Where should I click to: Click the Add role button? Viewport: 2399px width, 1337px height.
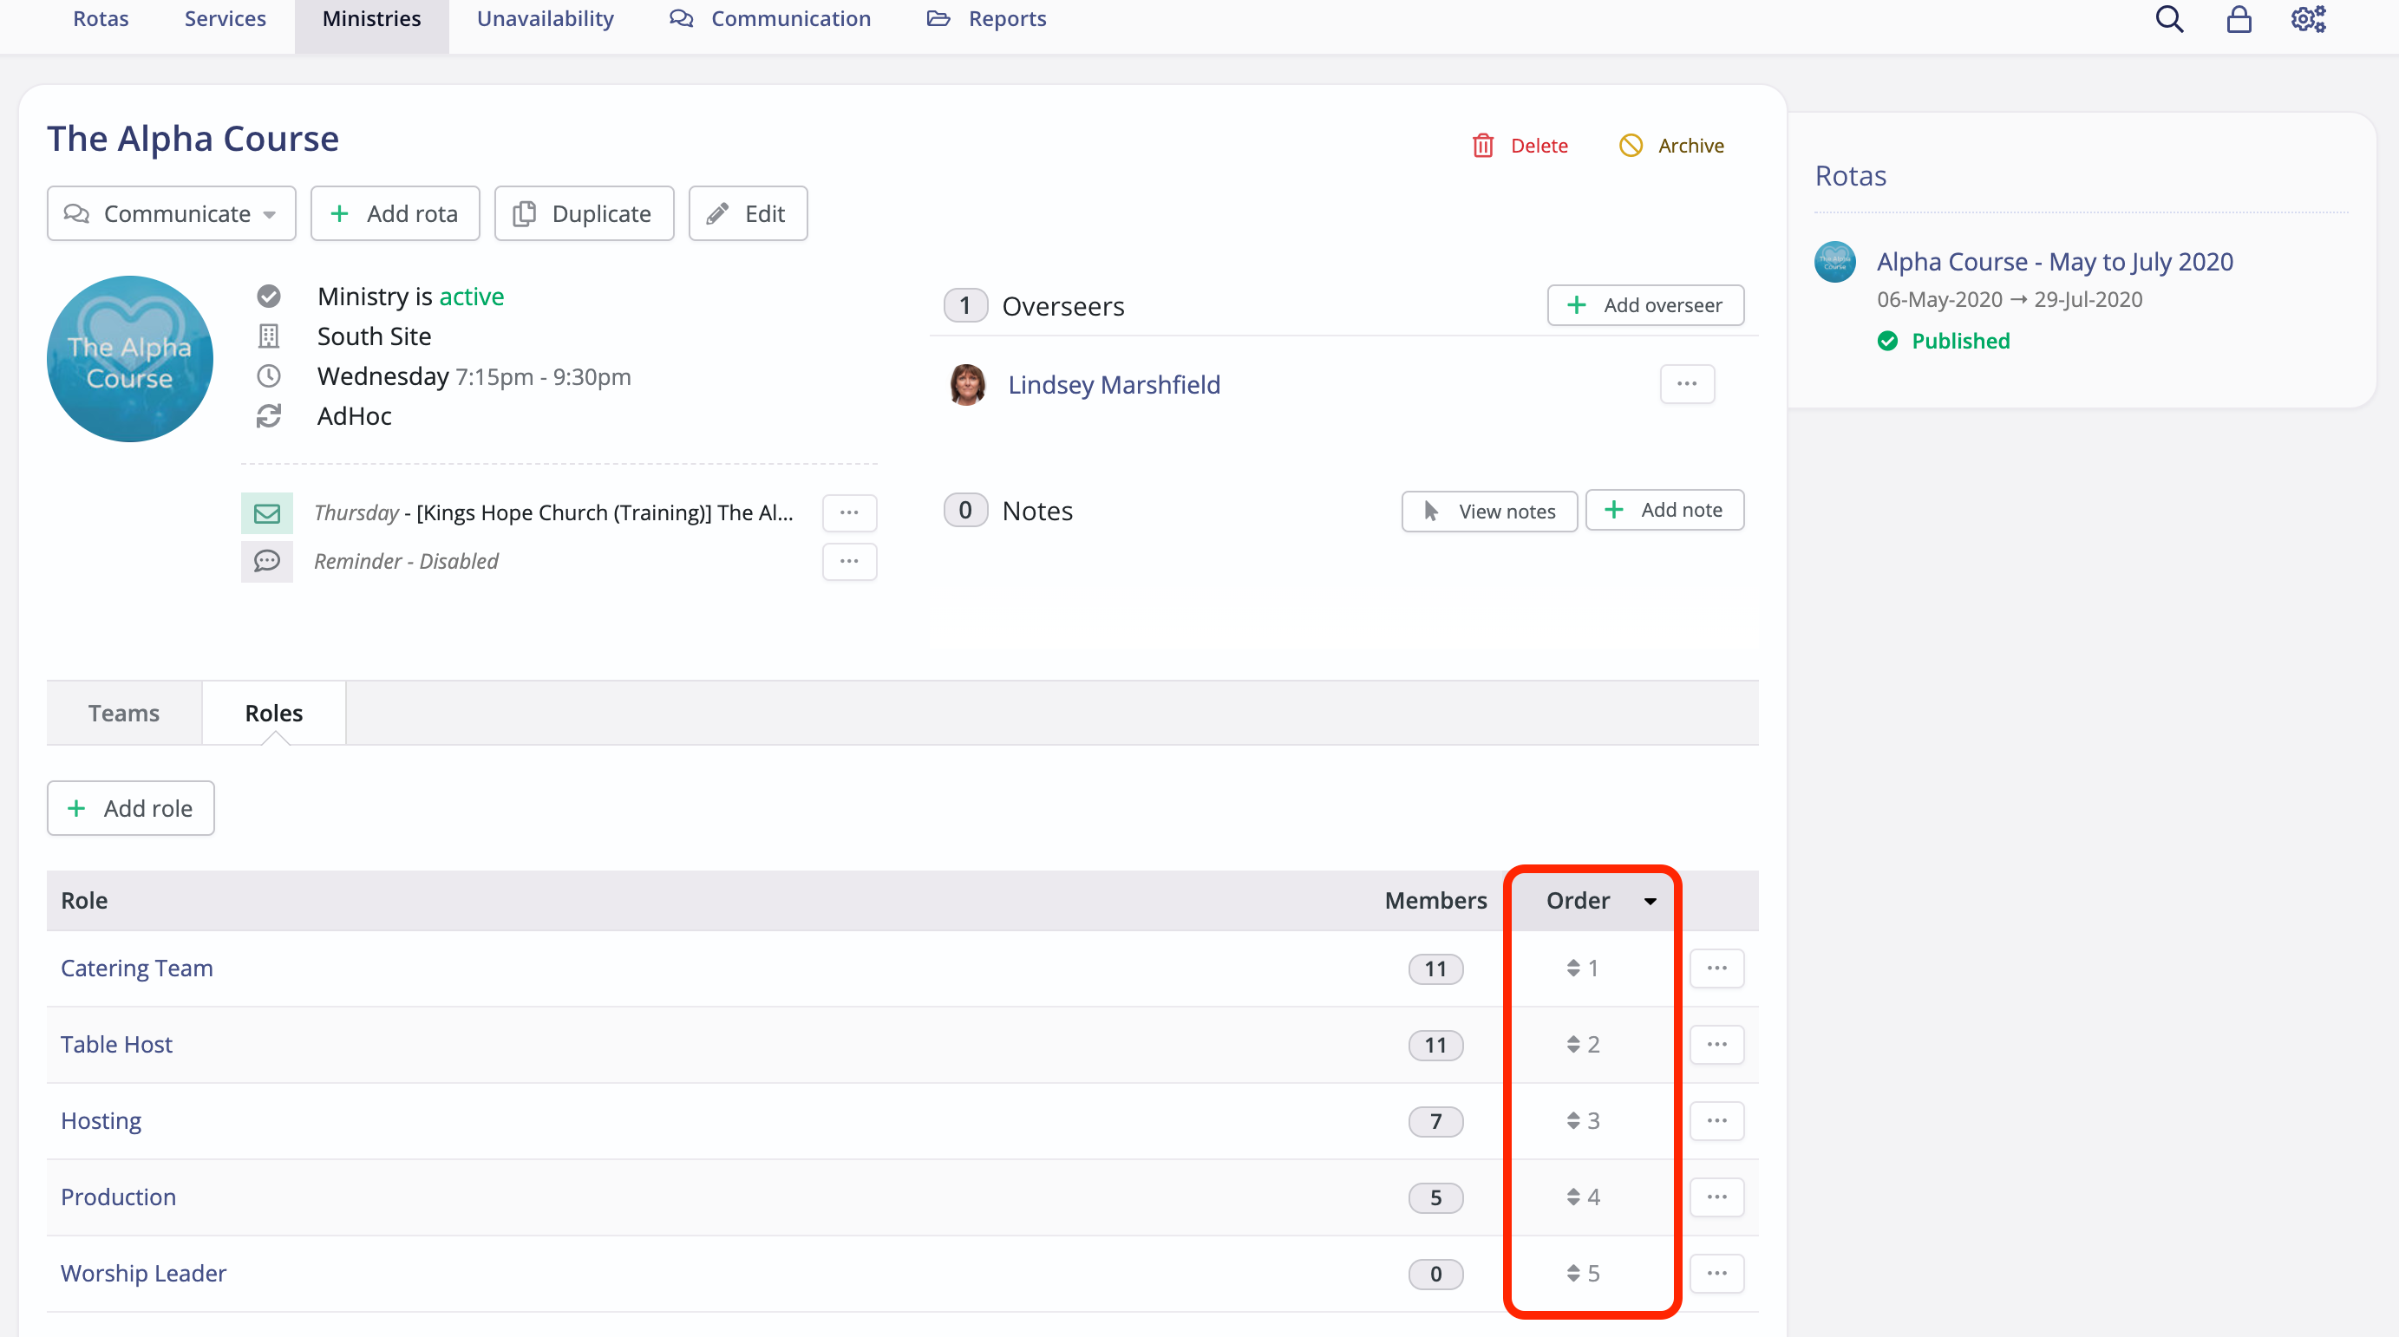tap(130, 808)
